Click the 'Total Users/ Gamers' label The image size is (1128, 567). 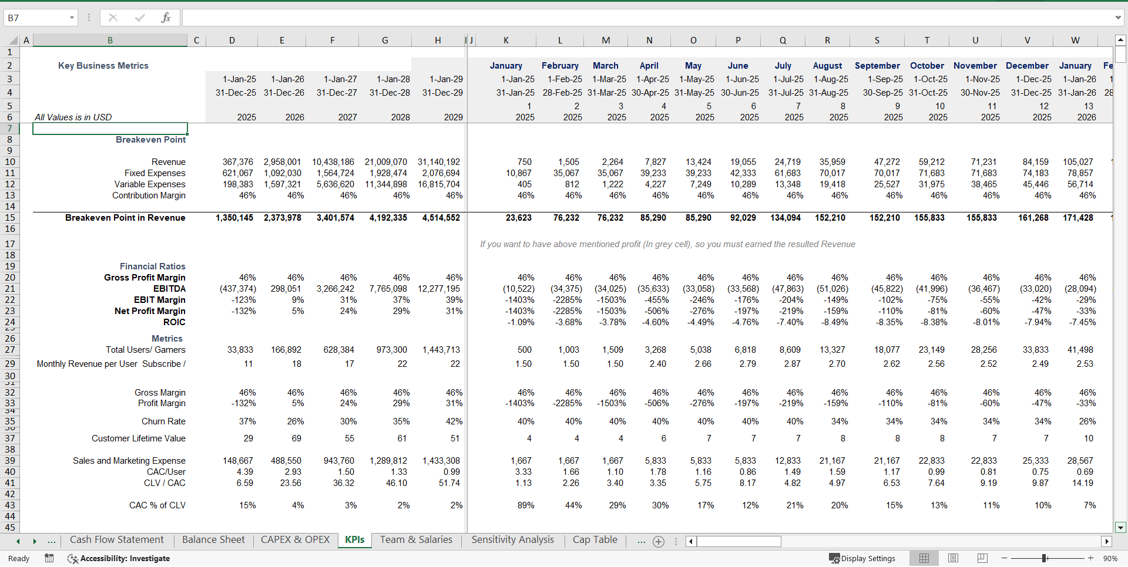click(146, 350)
